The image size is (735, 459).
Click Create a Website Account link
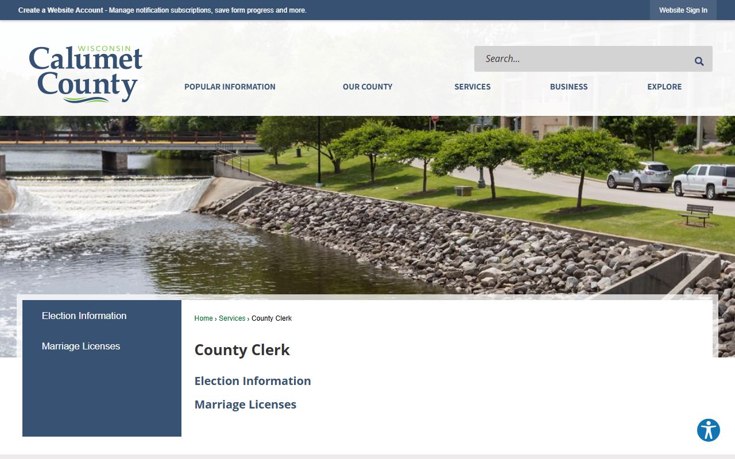coord(61,10)
